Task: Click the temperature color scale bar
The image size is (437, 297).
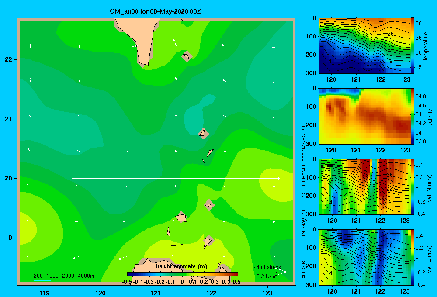Action: pyautogui.click(x=413, y=46)
